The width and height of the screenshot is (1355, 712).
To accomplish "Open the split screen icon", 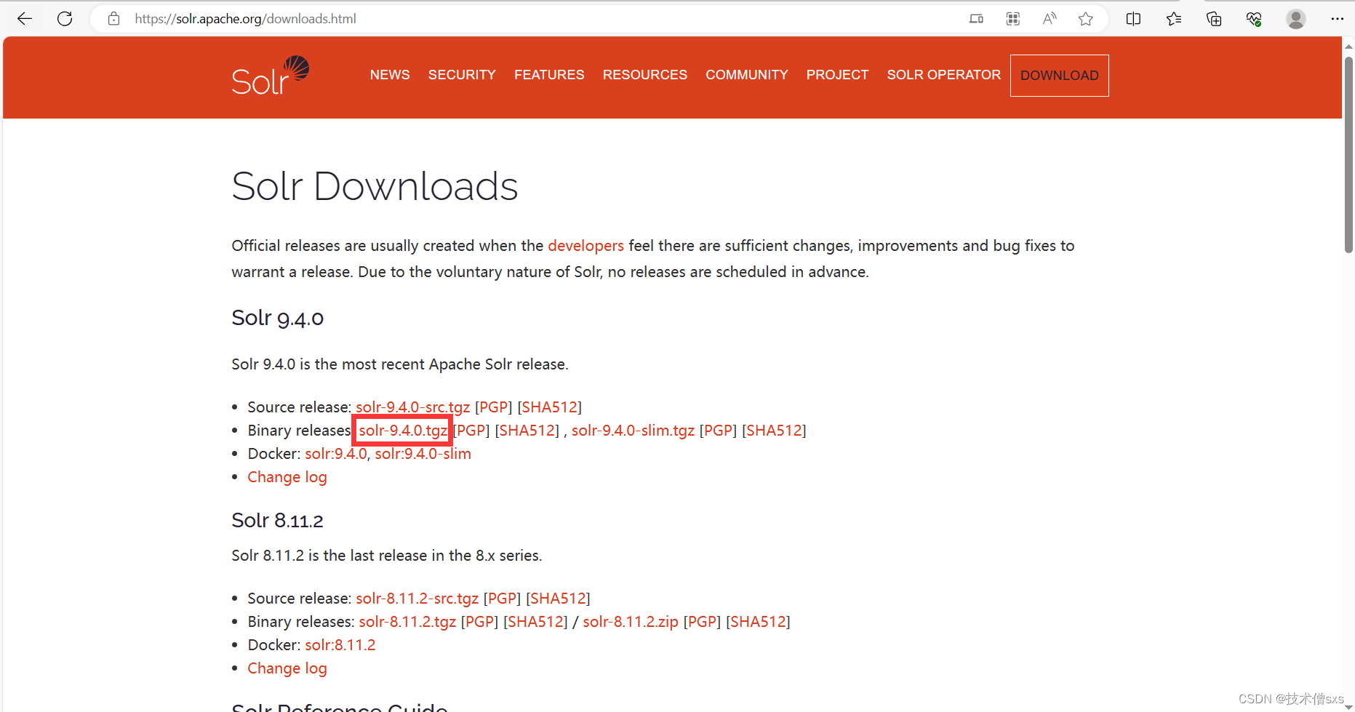I will tap(1133, 19).
